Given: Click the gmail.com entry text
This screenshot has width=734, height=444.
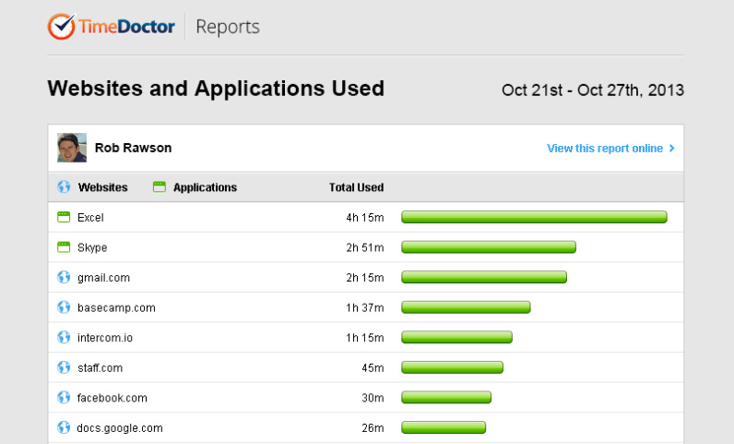Looking at the screenshot, I should point(103,277).
